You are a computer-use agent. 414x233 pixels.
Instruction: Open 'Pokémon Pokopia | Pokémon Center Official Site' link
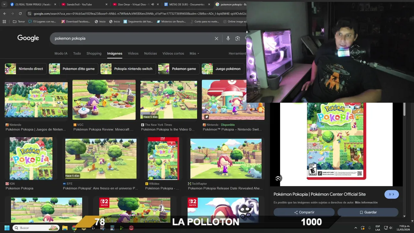pyautogui.click(x=320, y=194)
